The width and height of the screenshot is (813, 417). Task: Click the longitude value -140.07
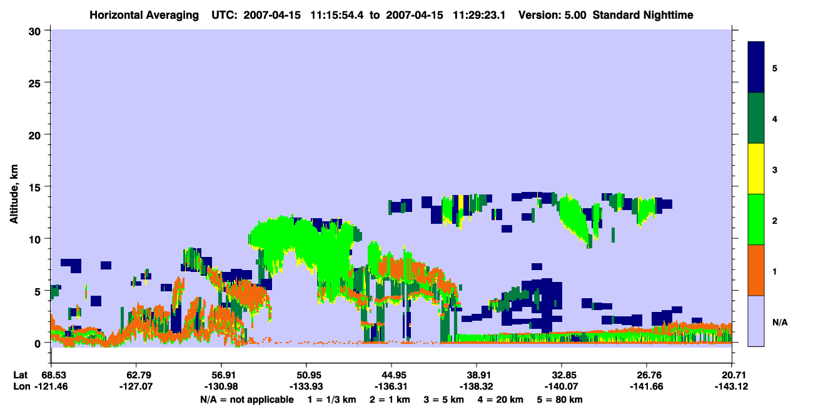[562, 387]
